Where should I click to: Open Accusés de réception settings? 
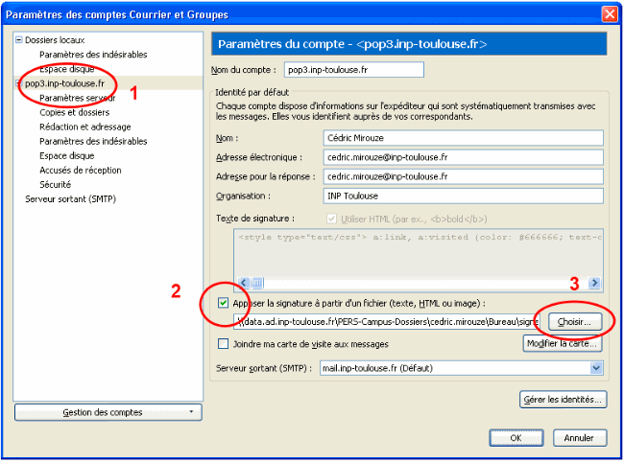81,170
